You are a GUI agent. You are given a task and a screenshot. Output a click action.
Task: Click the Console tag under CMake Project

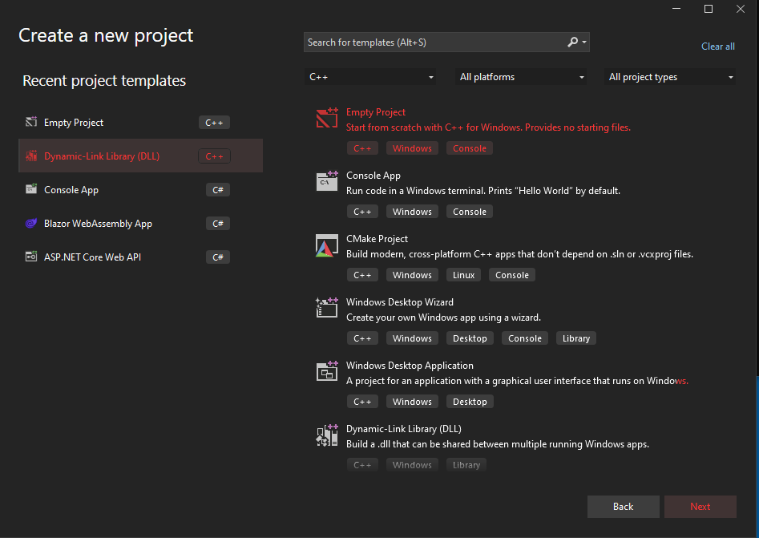coord(511,275)
